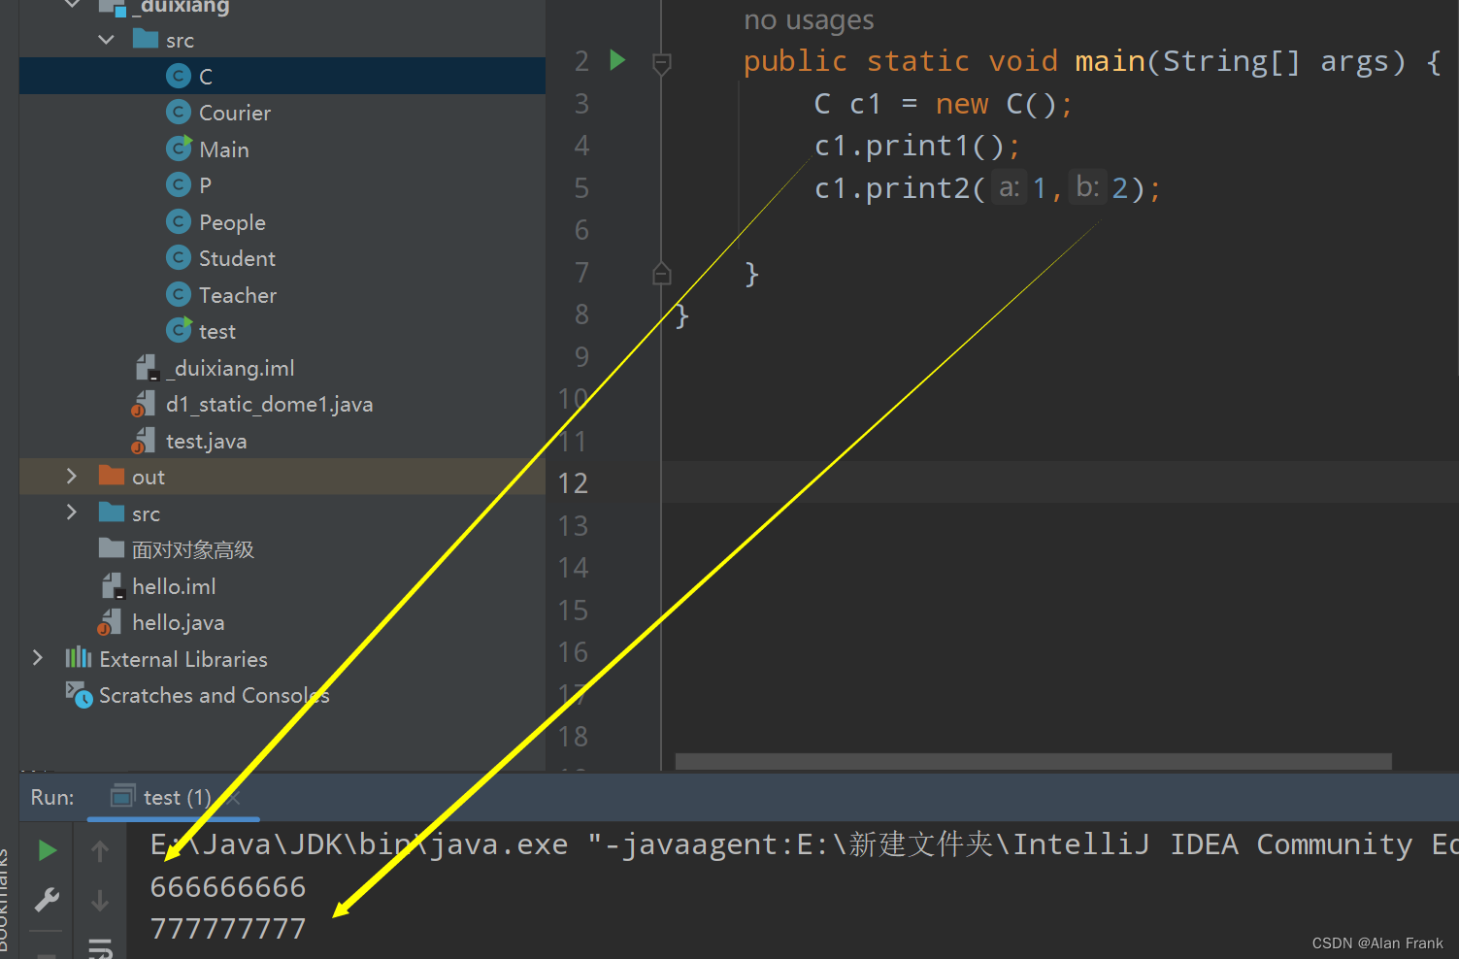The image size is (1459, 959).
Task: Open run settings wrench icon
Action: pyautogui.click(x=47, y=899)
